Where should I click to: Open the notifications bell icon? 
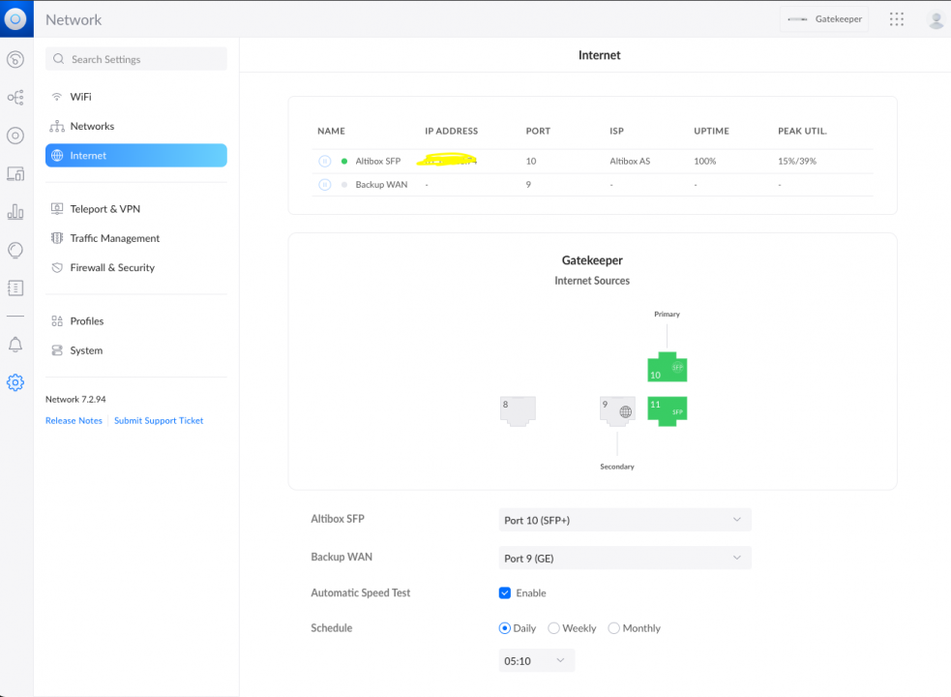pyautogui.click(x=15, y=345)
